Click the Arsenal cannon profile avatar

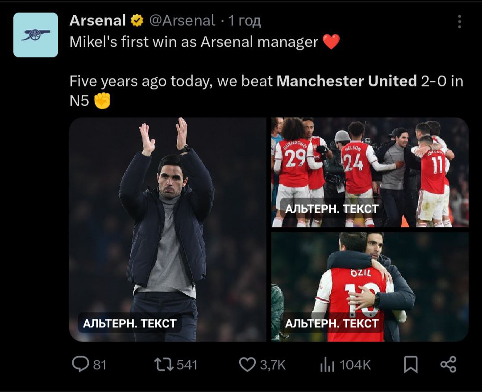[x=36, y=35]
